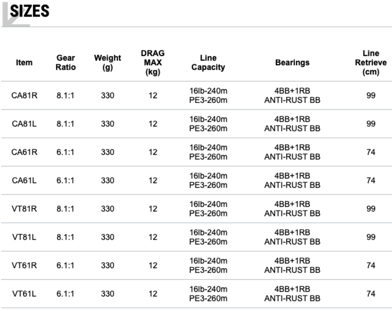Click the line retrieve value for VT61L
This screenshot has height=311, width=392.
coord(370,294)
